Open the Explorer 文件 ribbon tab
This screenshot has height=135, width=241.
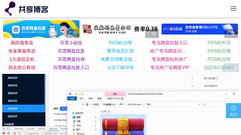[x=72, y=98]
